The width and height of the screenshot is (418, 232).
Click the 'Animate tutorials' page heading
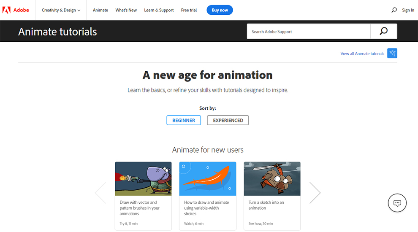[57, 32]
